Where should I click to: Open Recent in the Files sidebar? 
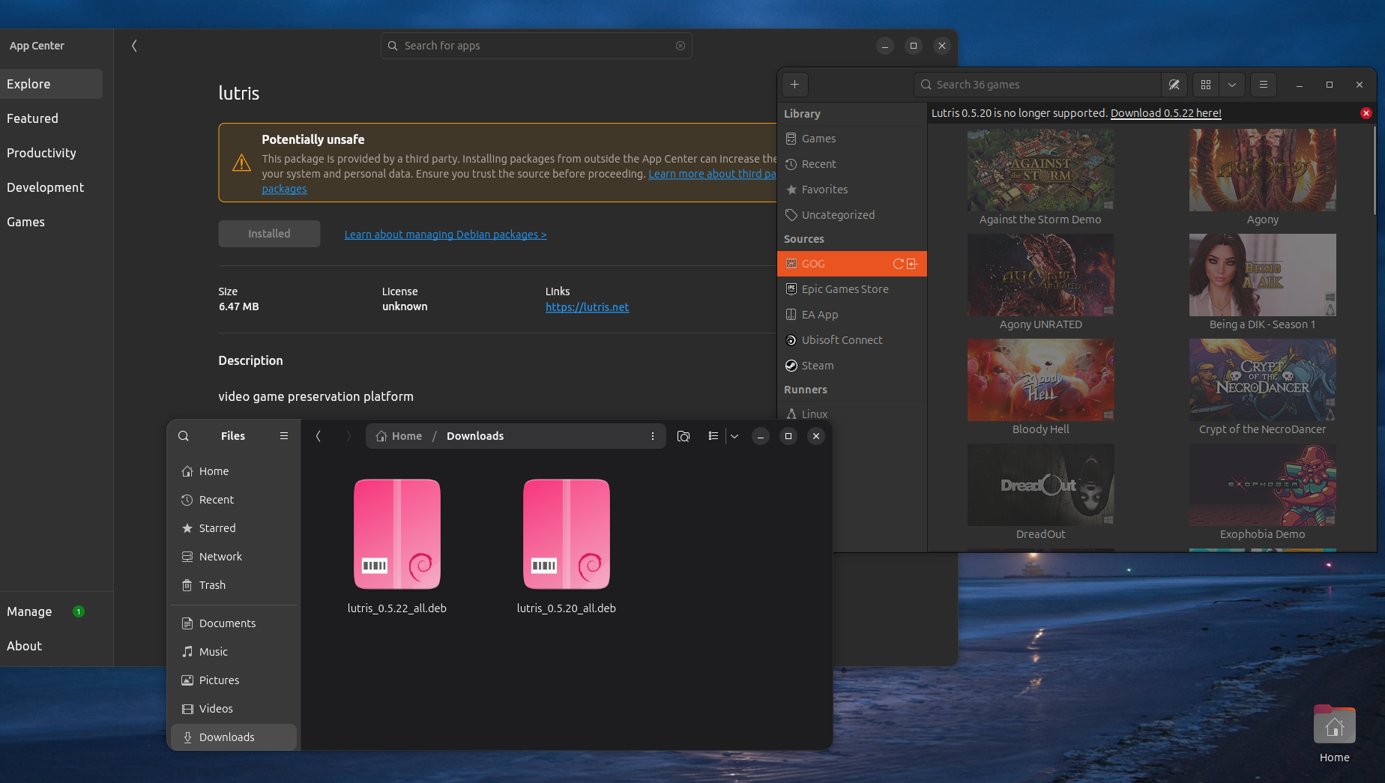tap(234, 500)
